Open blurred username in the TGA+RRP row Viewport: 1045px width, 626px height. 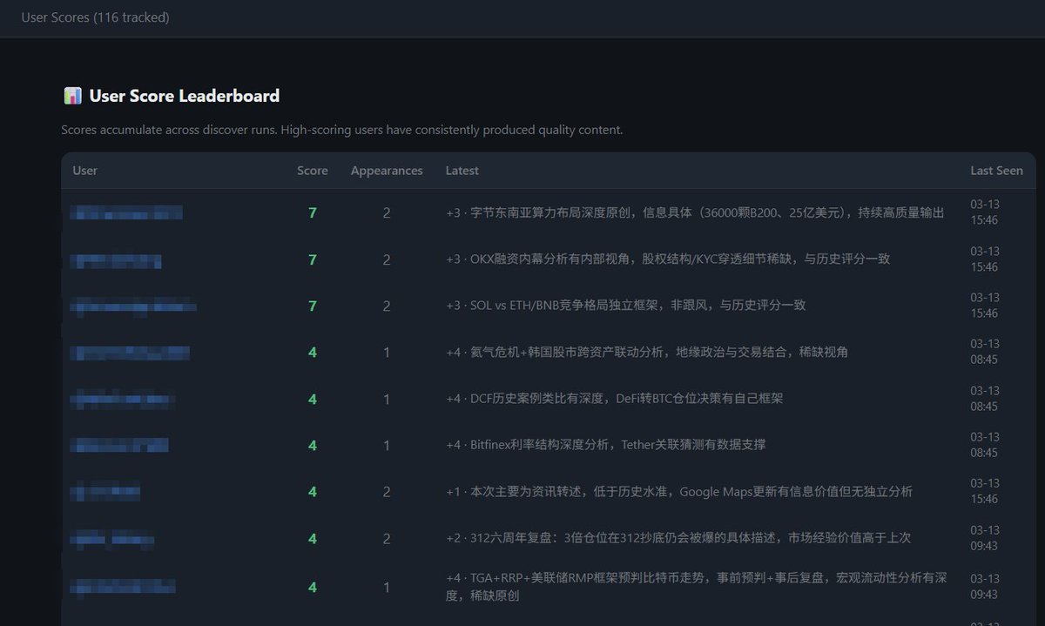coord(123,586)
